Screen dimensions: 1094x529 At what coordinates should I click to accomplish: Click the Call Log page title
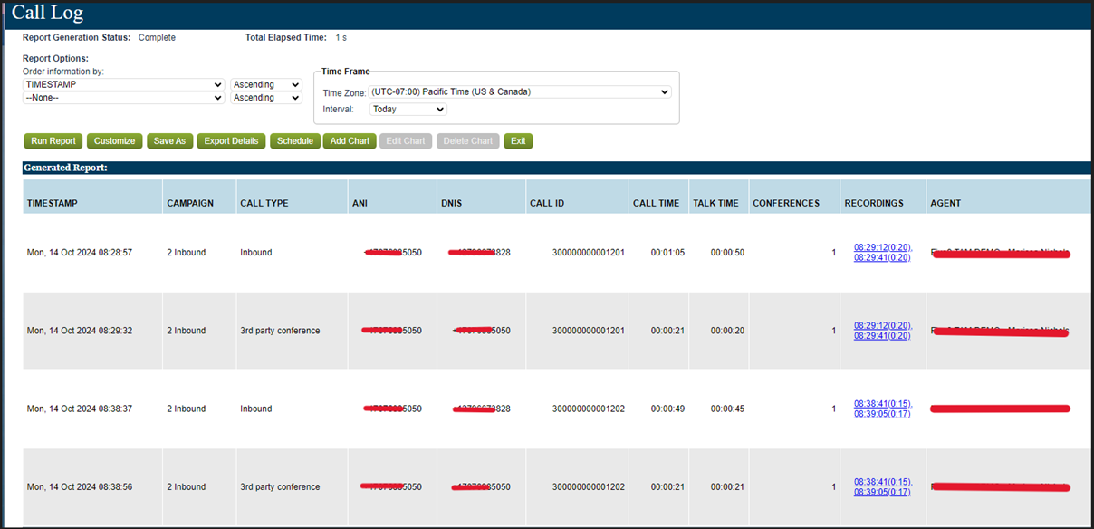coord(47,13)
